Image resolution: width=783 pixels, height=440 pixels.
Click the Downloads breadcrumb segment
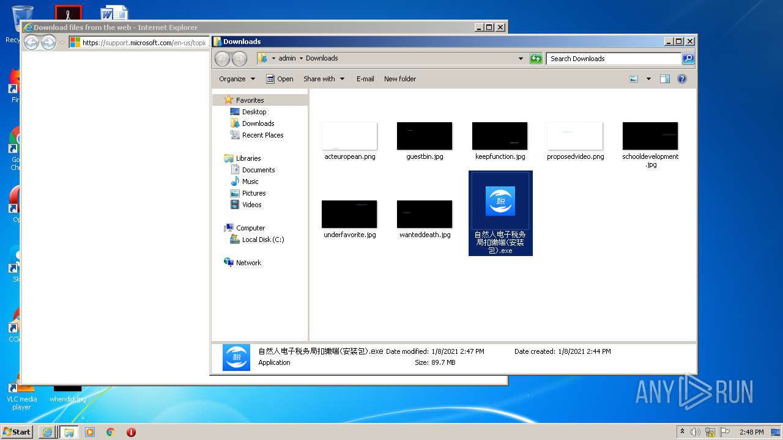(322, 59)
